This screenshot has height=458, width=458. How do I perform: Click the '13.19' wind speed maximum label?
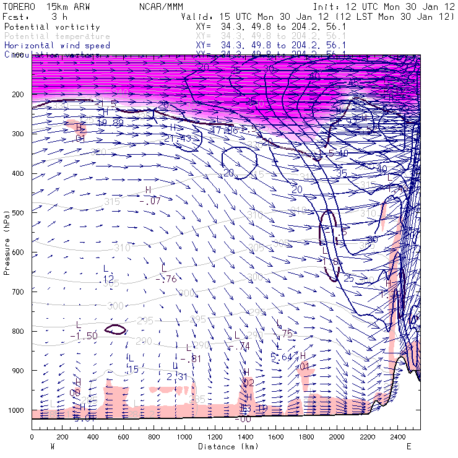coord(255,408)
